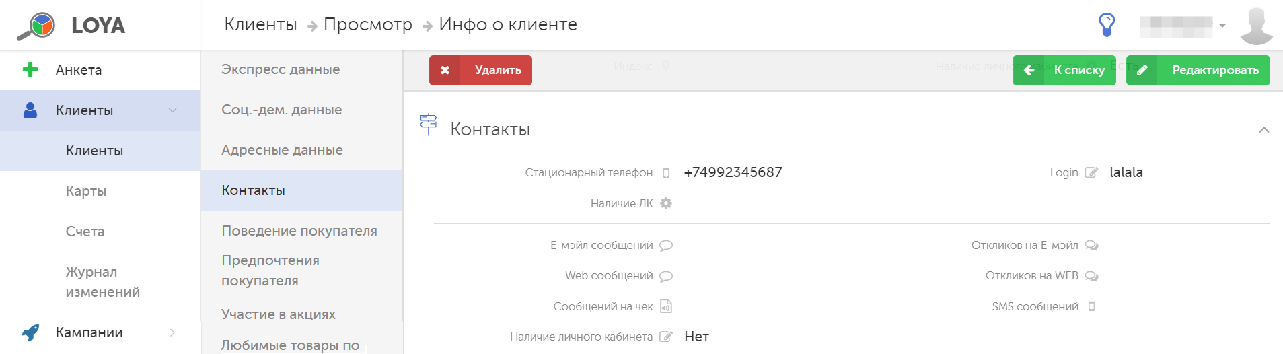Select the Карты sidebar item
This screenshot has height=354, width=1283.
tap(86, 191)
